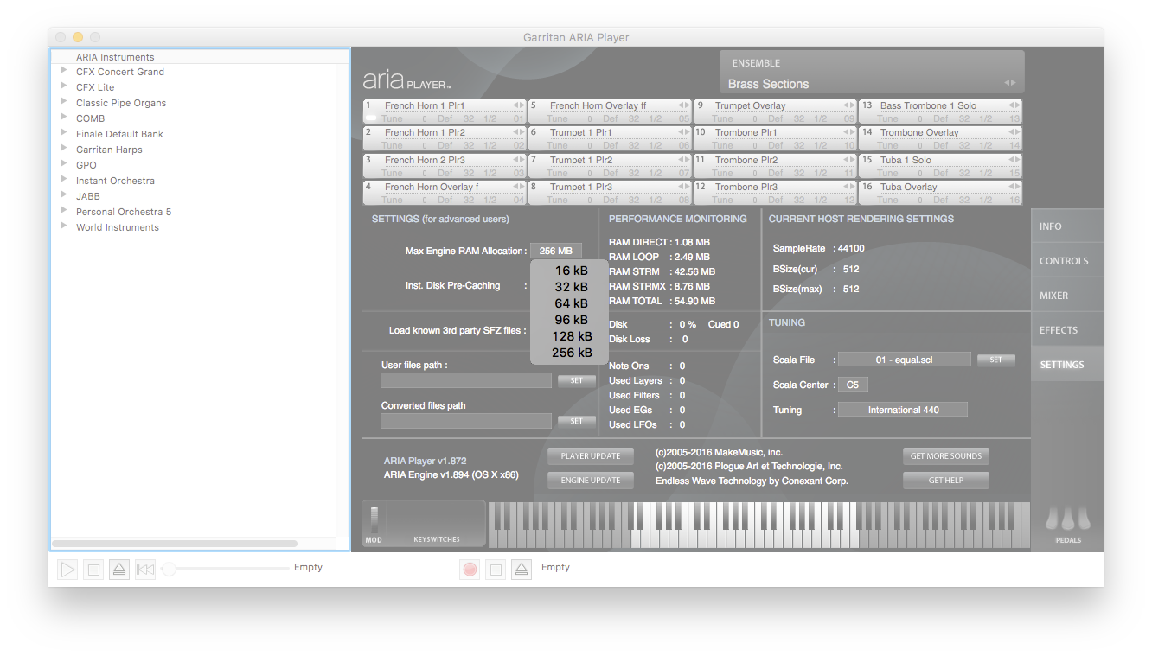Viewport: 1152px width, 656px height.
Task: Click the GET HELP button
Action: 946,480
